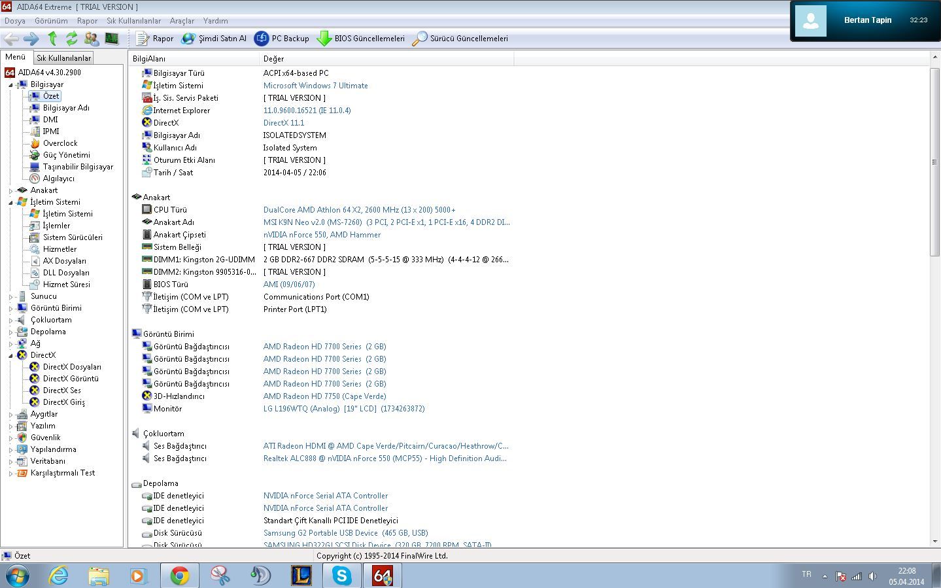The height and width of the screenshot is (588, 941).
Task: Select Sistem Sürücüleri tree item
Action: click(73, 237)
